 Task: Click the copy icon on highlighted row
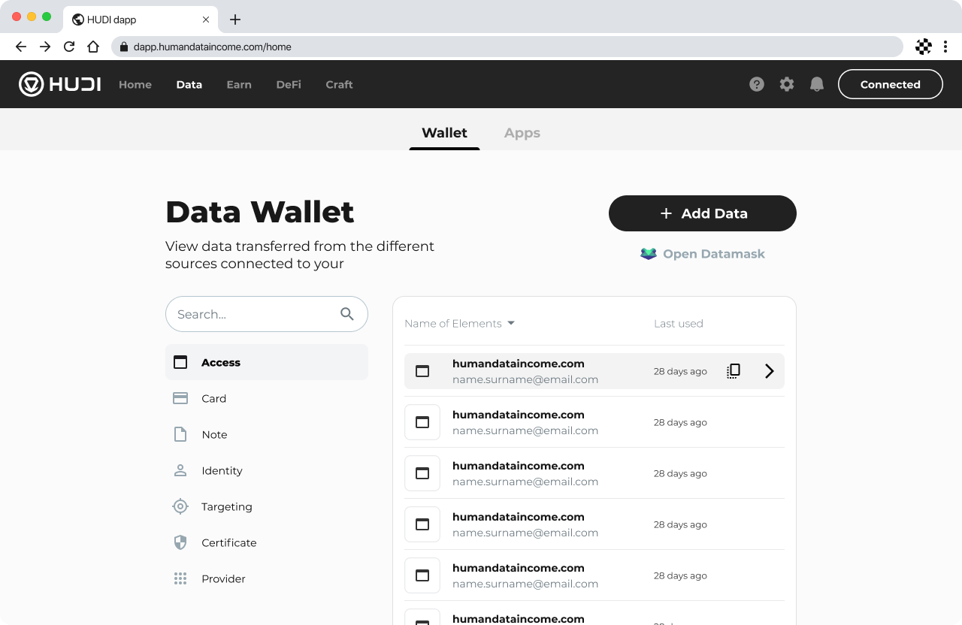734,371
